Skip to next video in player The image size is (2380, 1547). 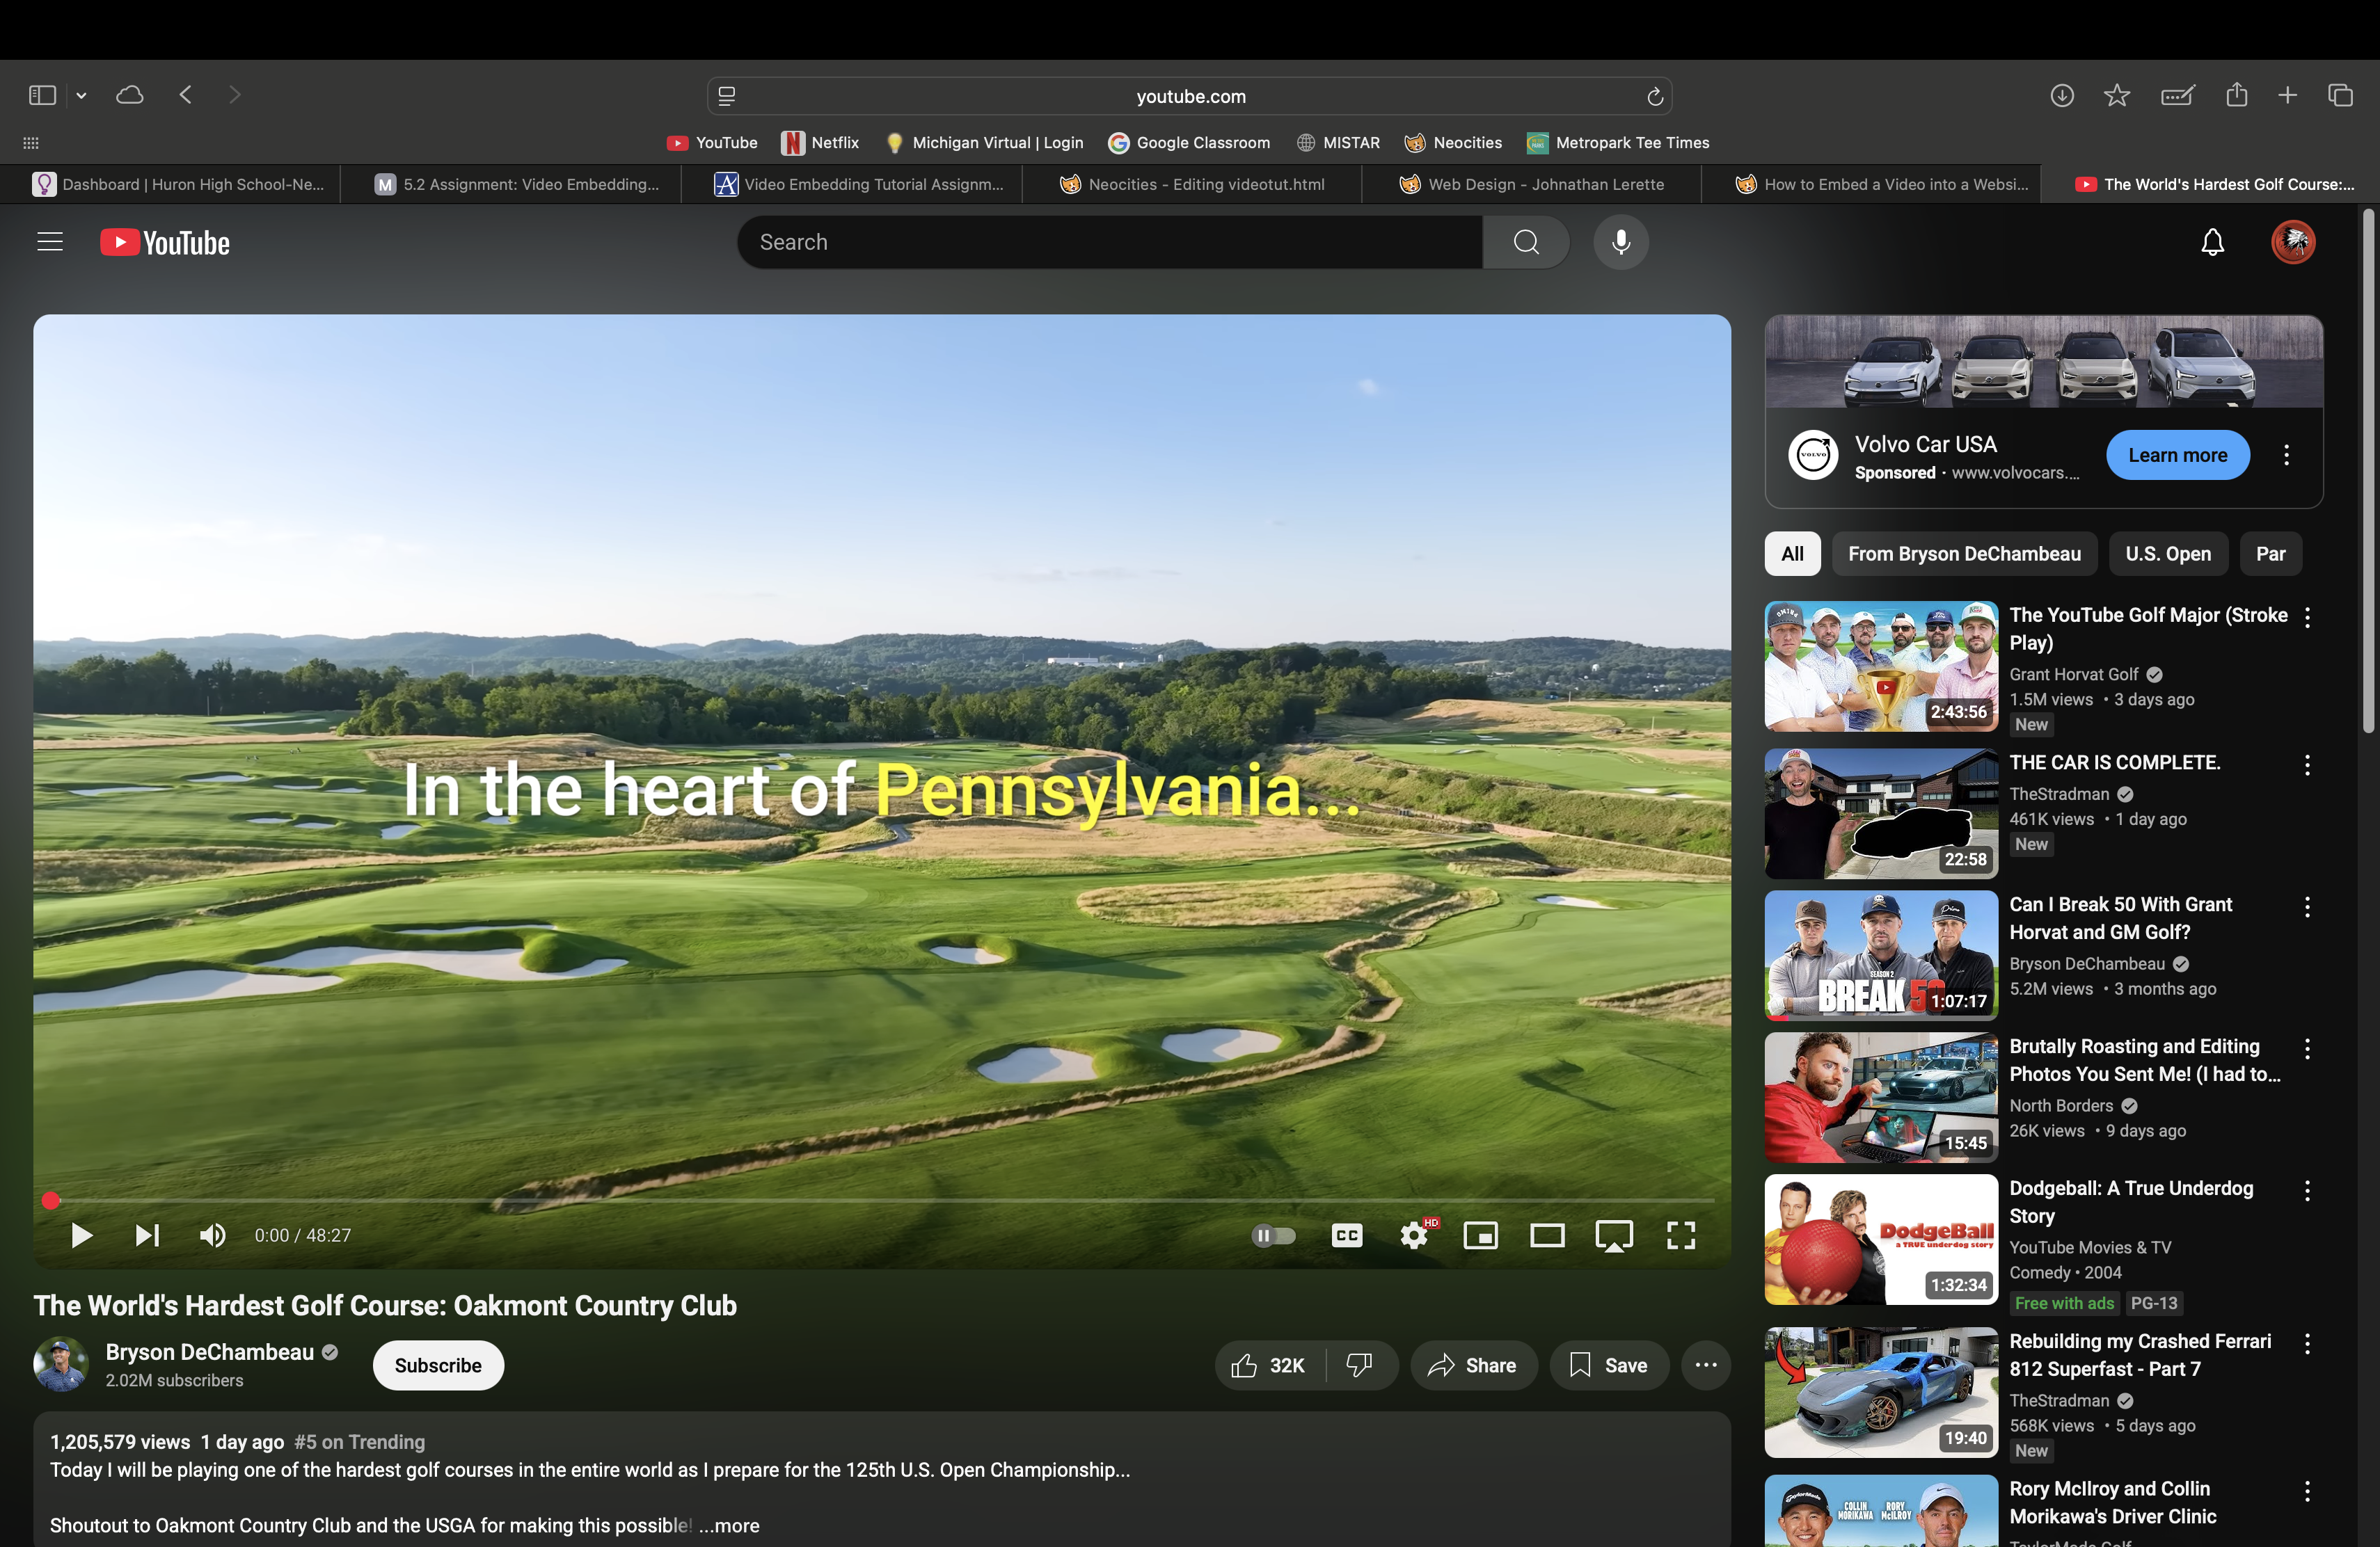pyautogui.click(x=147, y=1235)
